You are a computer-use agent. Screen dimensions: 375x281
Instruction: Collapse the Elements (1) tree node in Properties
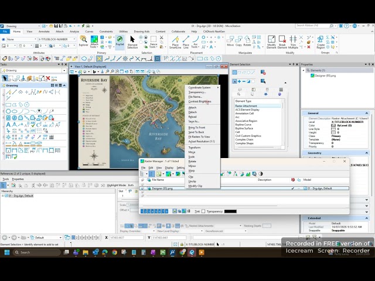[x=304, y=70]
